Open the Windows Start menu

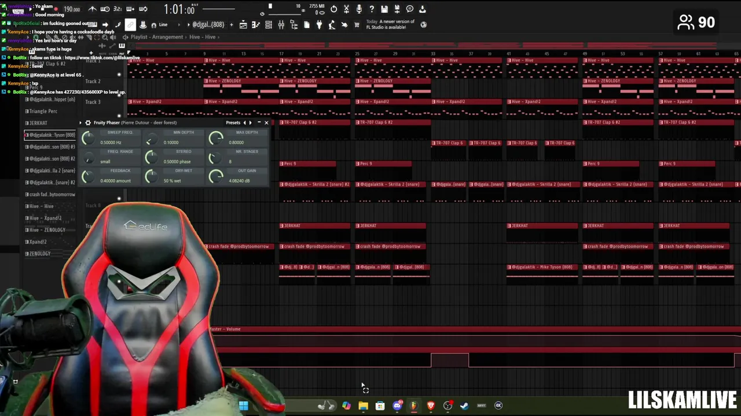click(x=244, y=406)
